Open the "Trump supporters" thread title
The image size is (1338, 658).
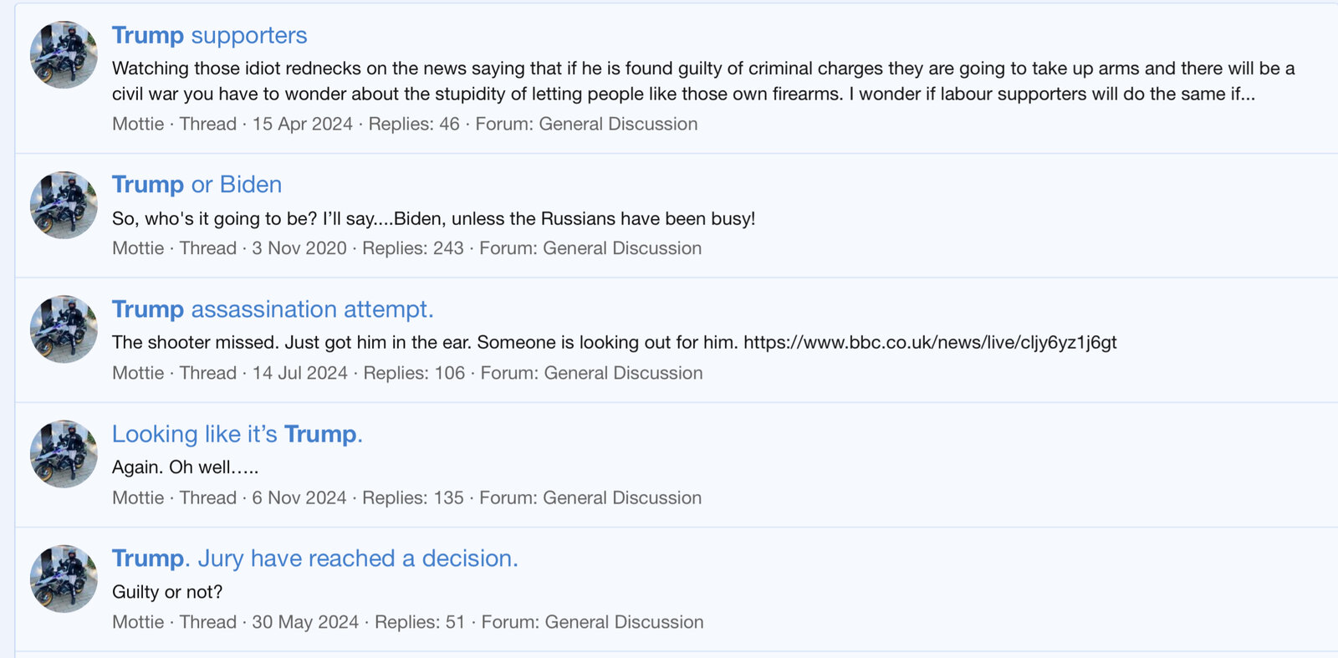pyautogui.click(x=209, y=35)
